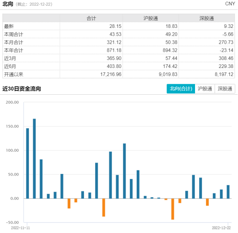Click the value 308.46 in the table
The width and height of the screenshot is (238, 233).
coord(226,58)
